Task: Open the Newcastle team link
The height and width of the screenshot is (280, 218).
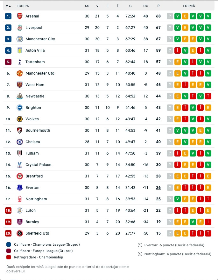Action: coord(35,96)
